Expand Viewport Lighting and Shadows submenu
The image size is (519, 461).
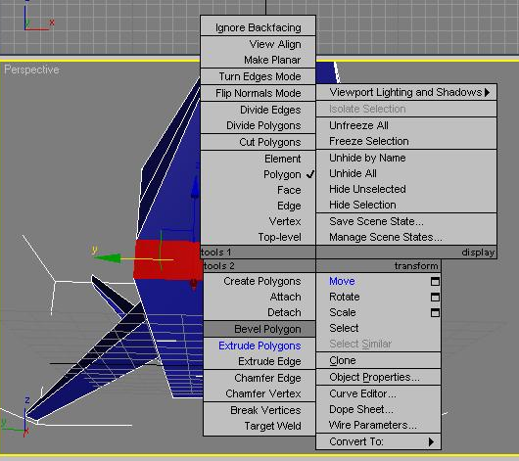click(406, 92)
